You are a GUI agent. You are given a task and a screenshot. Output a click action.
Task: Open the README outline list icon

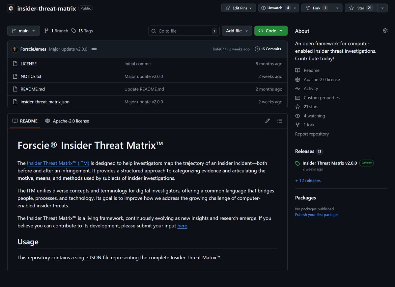tap(279, 121)
